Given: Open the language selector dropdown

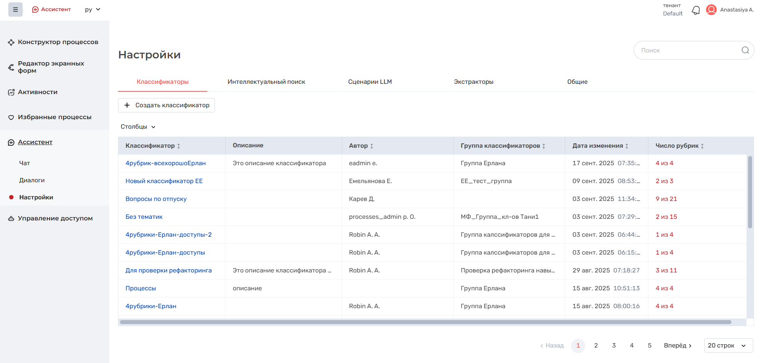Looking at the screenshot, I should tap(93, 10).
